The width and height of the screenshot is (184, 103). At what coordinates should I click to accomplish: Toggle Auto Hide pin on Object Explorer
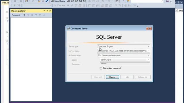coord(47,11)
